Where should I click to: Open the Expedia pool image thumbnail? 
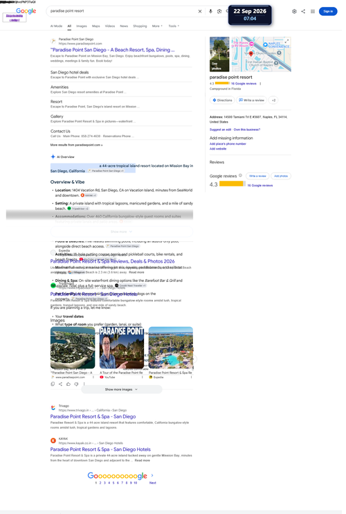pos(170,348)
